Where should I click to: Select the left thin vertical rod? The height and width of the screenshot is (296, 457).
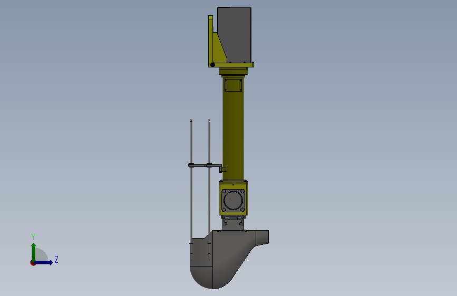coord(191,181)
